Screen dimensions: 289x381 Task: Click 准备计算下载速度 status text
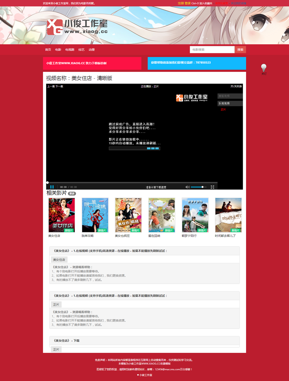tap(156, 187)
